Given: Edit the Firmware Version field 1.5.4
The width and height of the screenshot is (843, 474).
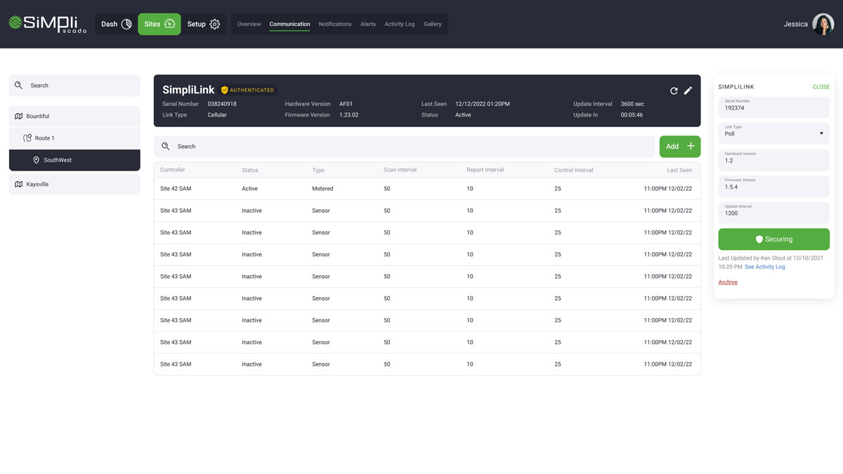Looking at the screenshot, I should tap(773, 186).
